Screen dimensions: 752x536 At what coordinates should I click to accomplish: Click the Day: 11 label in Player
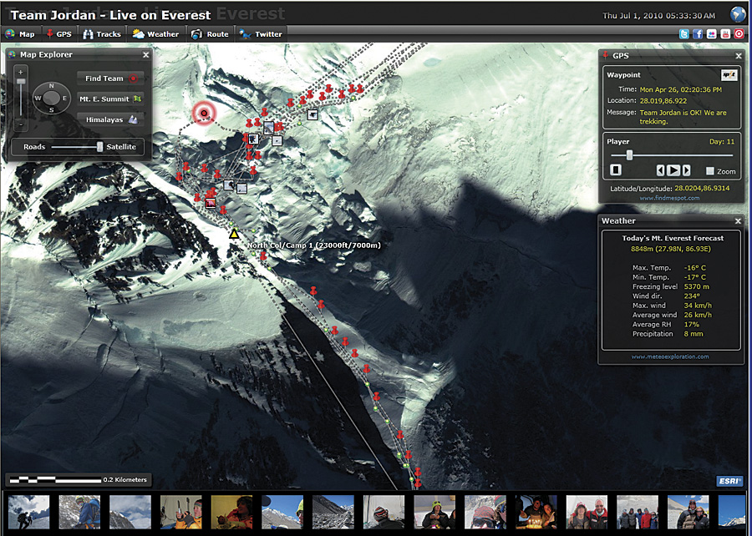(x=722, y=142)
